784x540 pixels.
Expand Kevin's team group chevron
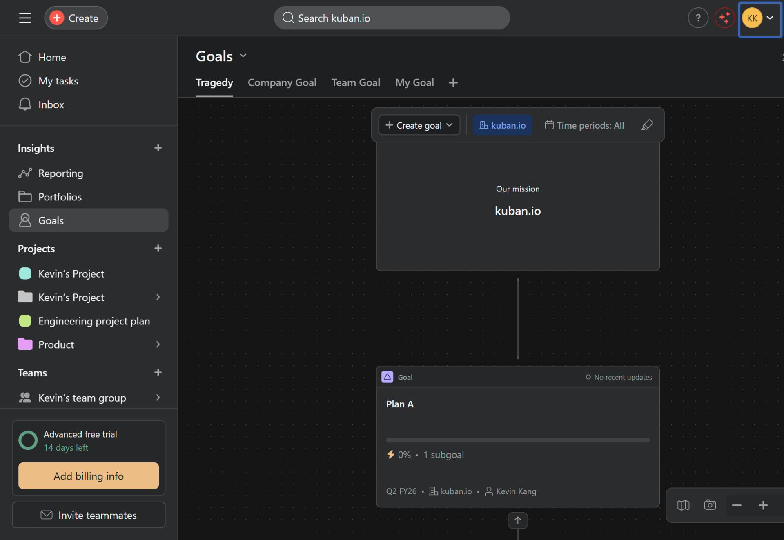(158, 398)
